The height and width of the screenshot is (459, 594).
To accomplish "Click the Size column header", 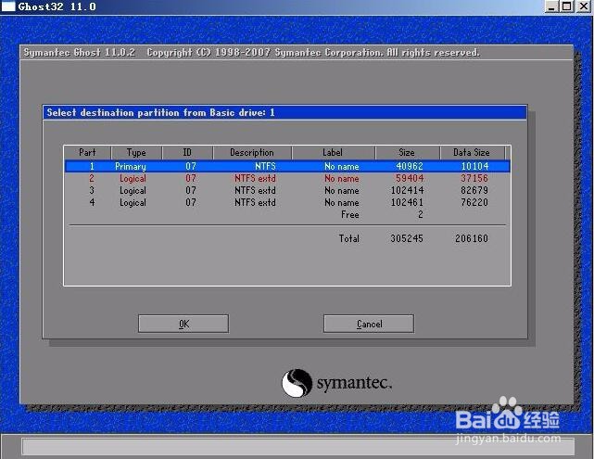I will point(407,152).
